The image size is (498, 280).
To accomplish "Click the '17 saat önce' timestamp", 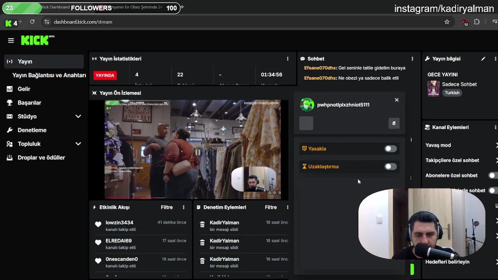I will point(174,241).
